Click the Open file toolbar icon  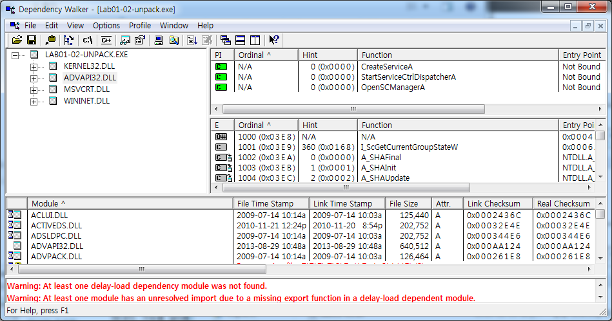pyautogui.click(x=16, y=40)
